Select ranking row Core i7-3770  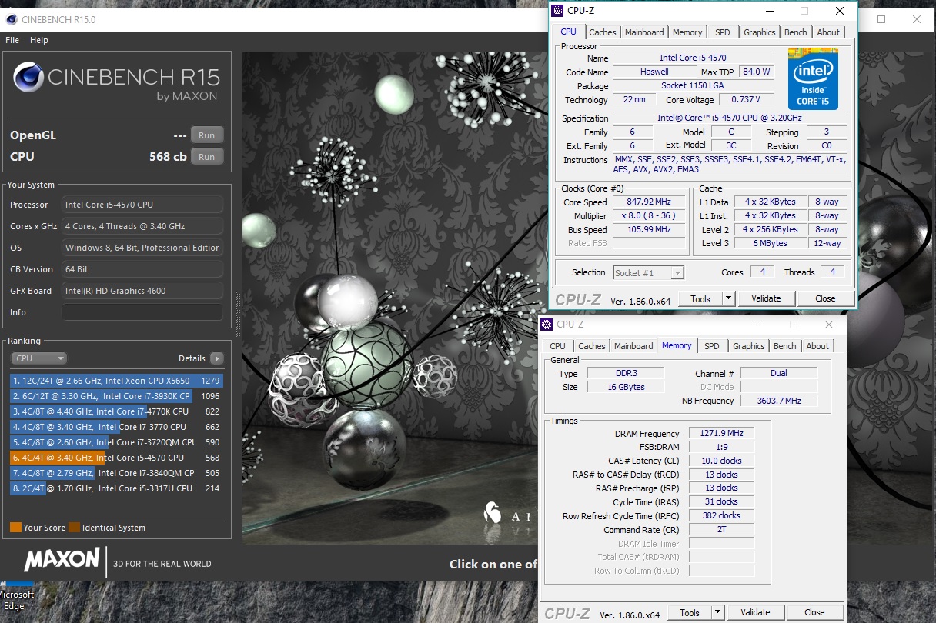point(117,427)
